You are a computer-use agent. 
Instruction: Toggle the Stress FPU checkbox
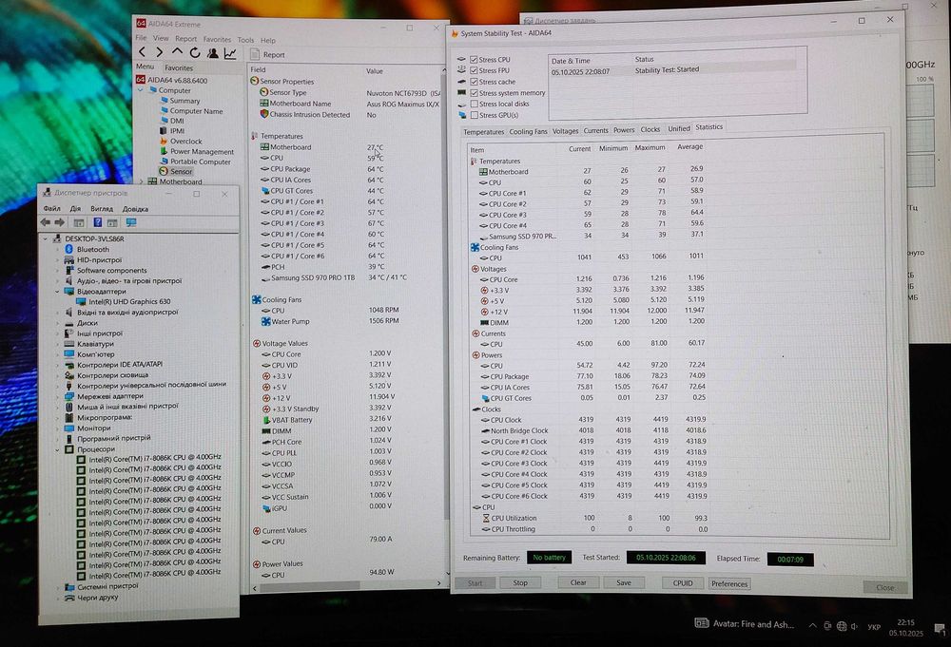point(475,70)
